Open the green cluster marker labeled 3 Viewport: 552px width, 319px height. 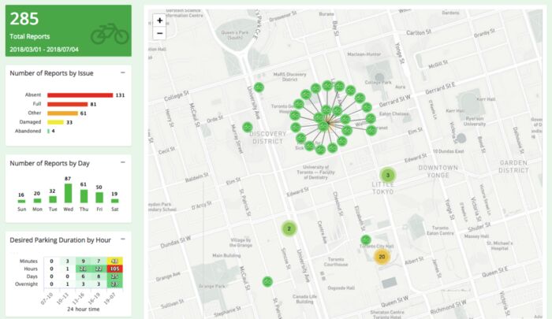[388, 175]
